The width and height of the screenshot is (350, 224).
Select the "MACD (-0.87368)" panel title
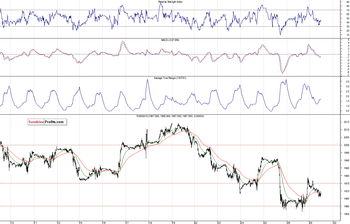(170, 40)
